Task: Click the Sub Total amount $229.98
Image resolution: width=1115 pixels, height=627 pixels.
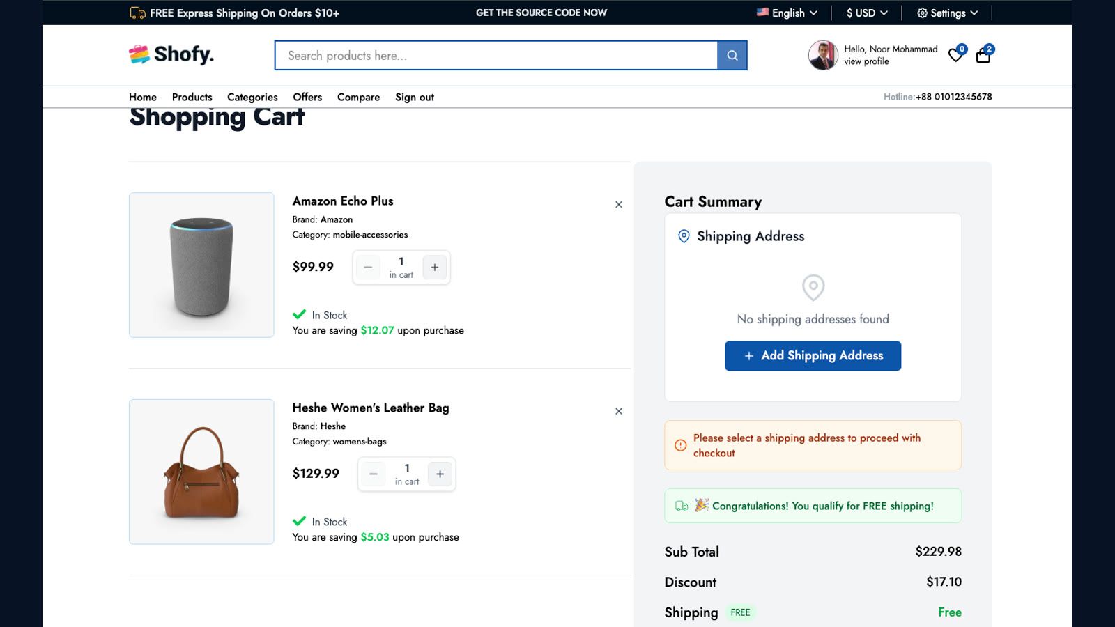Action: [938, 552]
